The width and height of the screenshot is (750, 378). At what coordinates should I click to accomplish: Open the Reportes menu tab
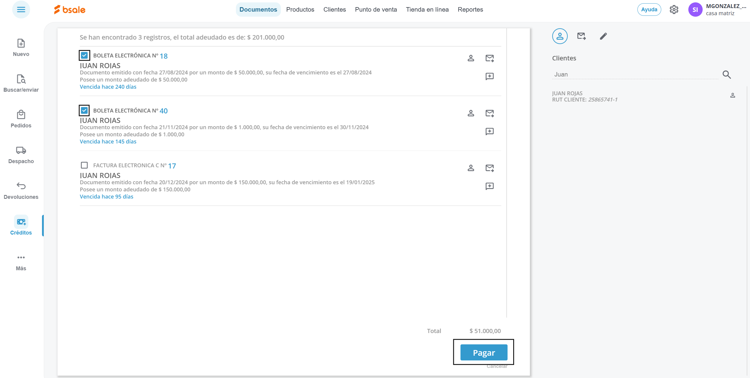470,10
